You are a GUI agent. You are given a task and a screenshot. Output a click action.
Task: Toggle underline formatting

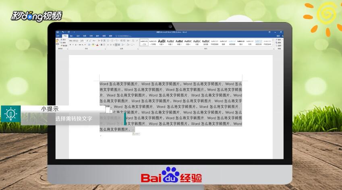[x=76, y=45]
